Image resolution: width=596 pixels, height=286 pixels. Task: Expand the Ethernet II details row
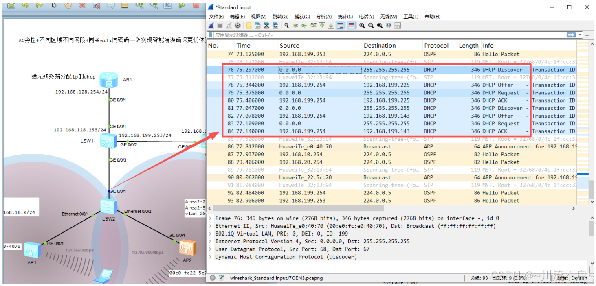(x=210, y=226)
